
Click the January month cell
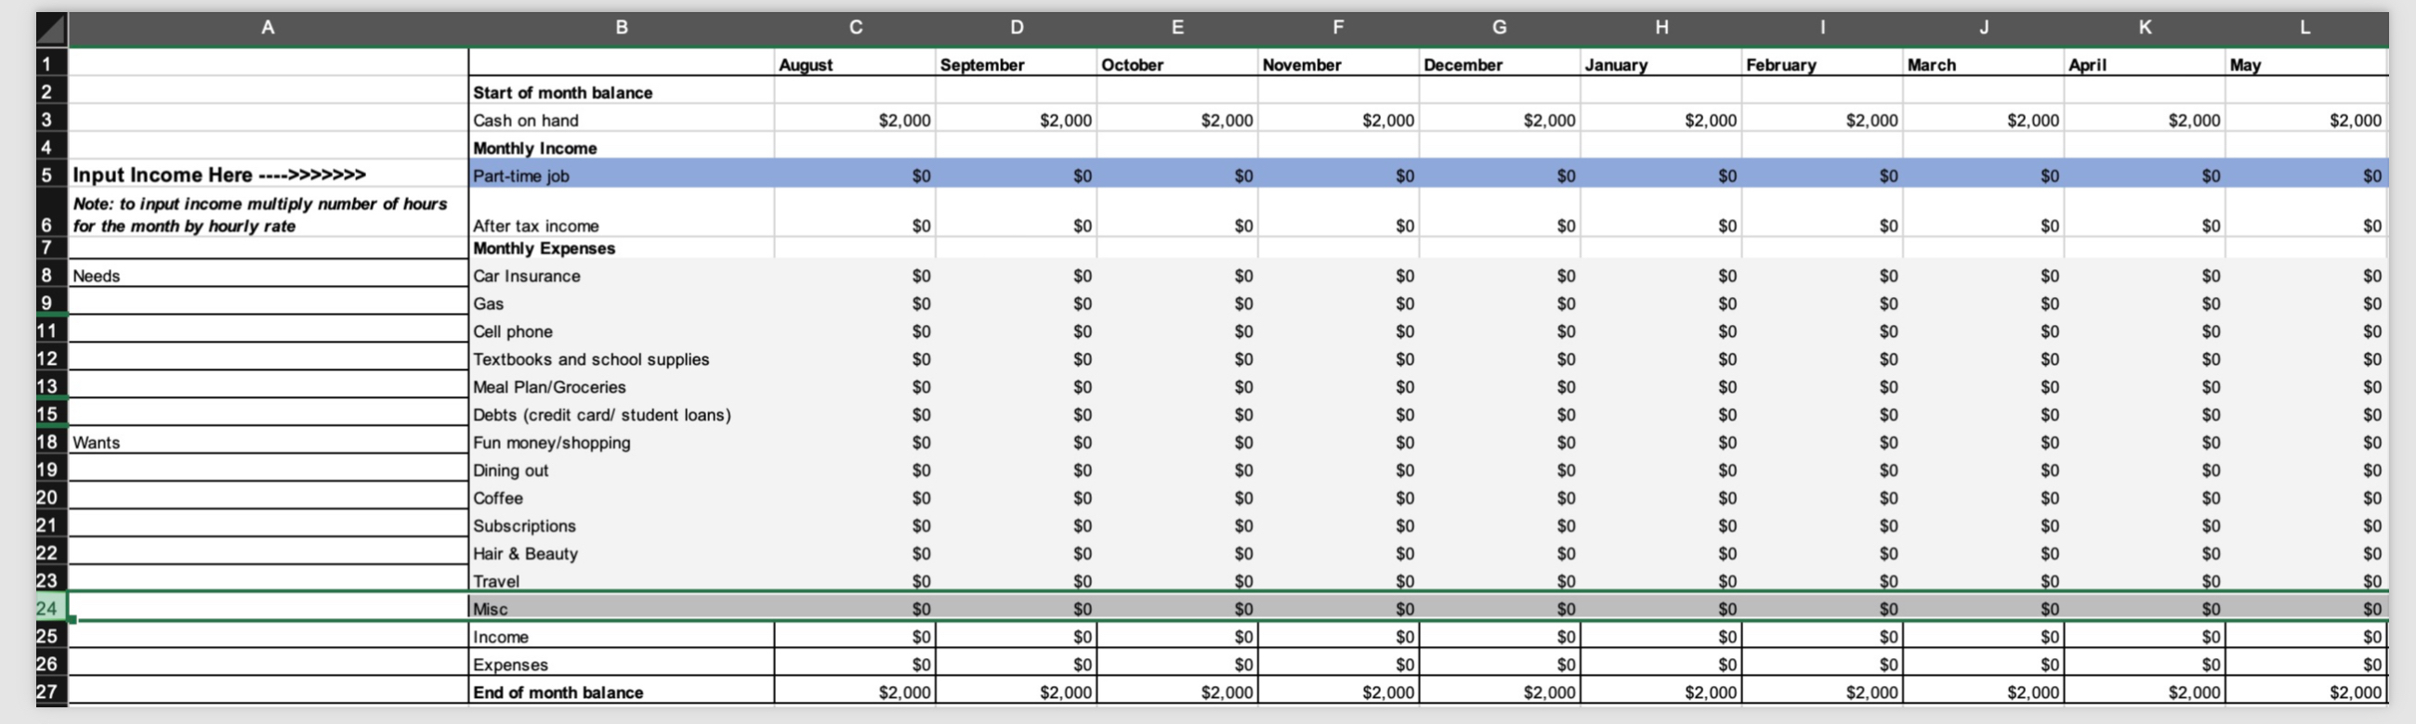pos(1661,64)
